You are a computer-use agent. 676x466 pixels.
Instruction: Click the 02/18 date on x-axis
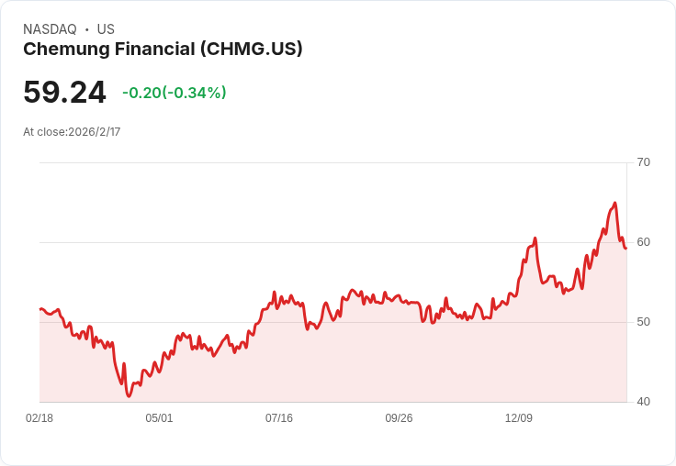[39, 418]
